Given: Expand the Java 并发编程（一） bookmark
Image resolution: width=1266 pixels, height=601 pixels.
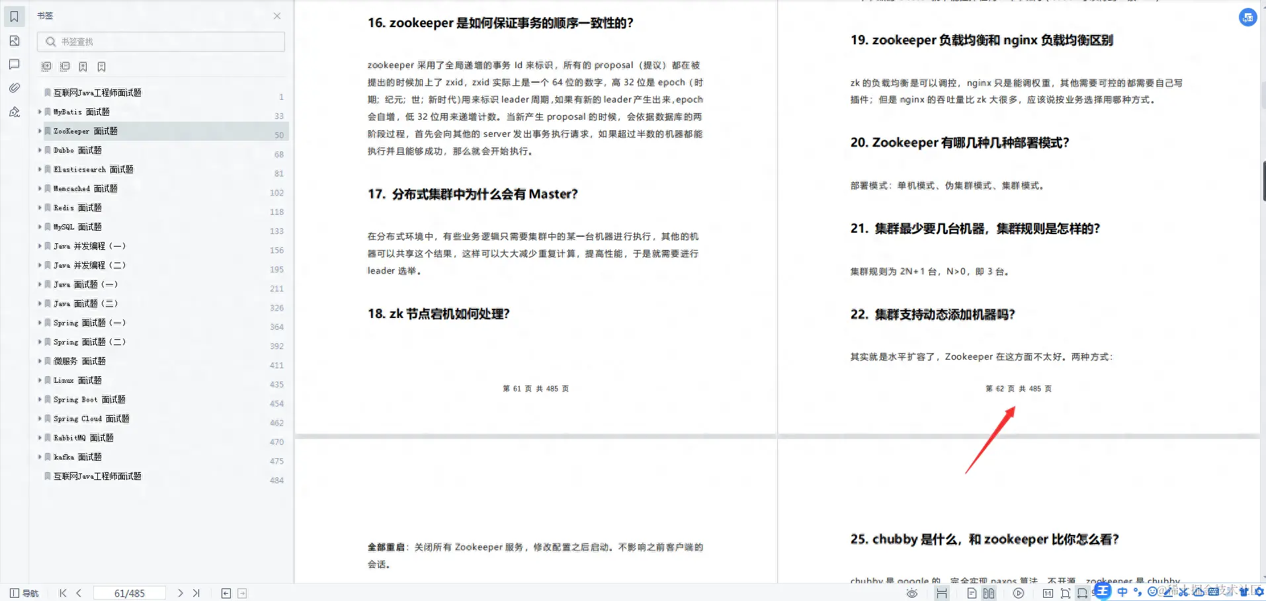Looking at the screenshot, I should (x=40, y=246).
